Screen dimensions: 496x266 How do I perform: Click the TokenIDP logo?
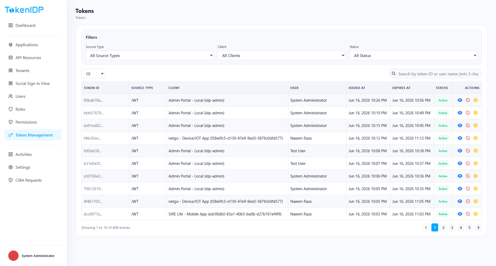point(24,10)
